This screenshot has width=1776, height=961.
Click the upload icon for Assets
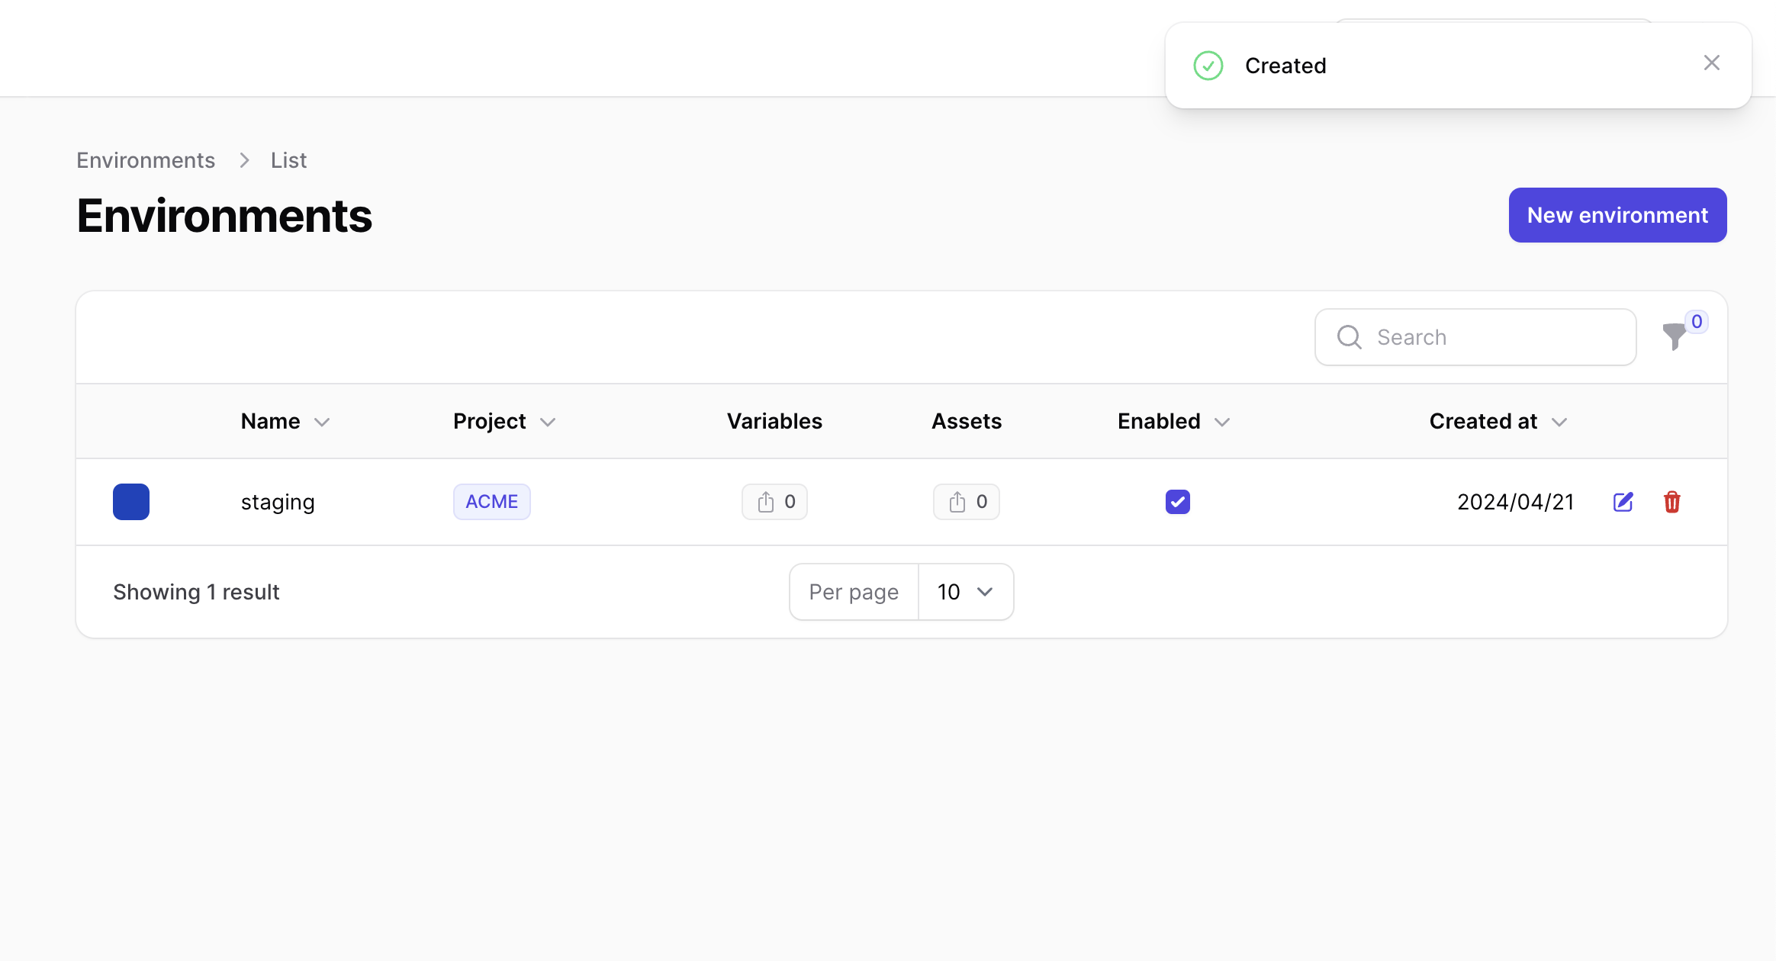coord(955,502)
